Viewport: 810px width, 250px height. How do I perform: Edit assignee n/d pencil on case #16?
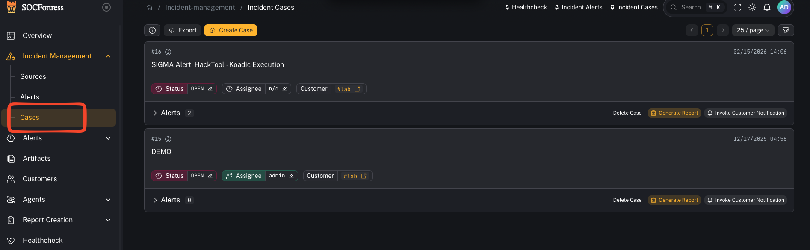pos(284,89)
